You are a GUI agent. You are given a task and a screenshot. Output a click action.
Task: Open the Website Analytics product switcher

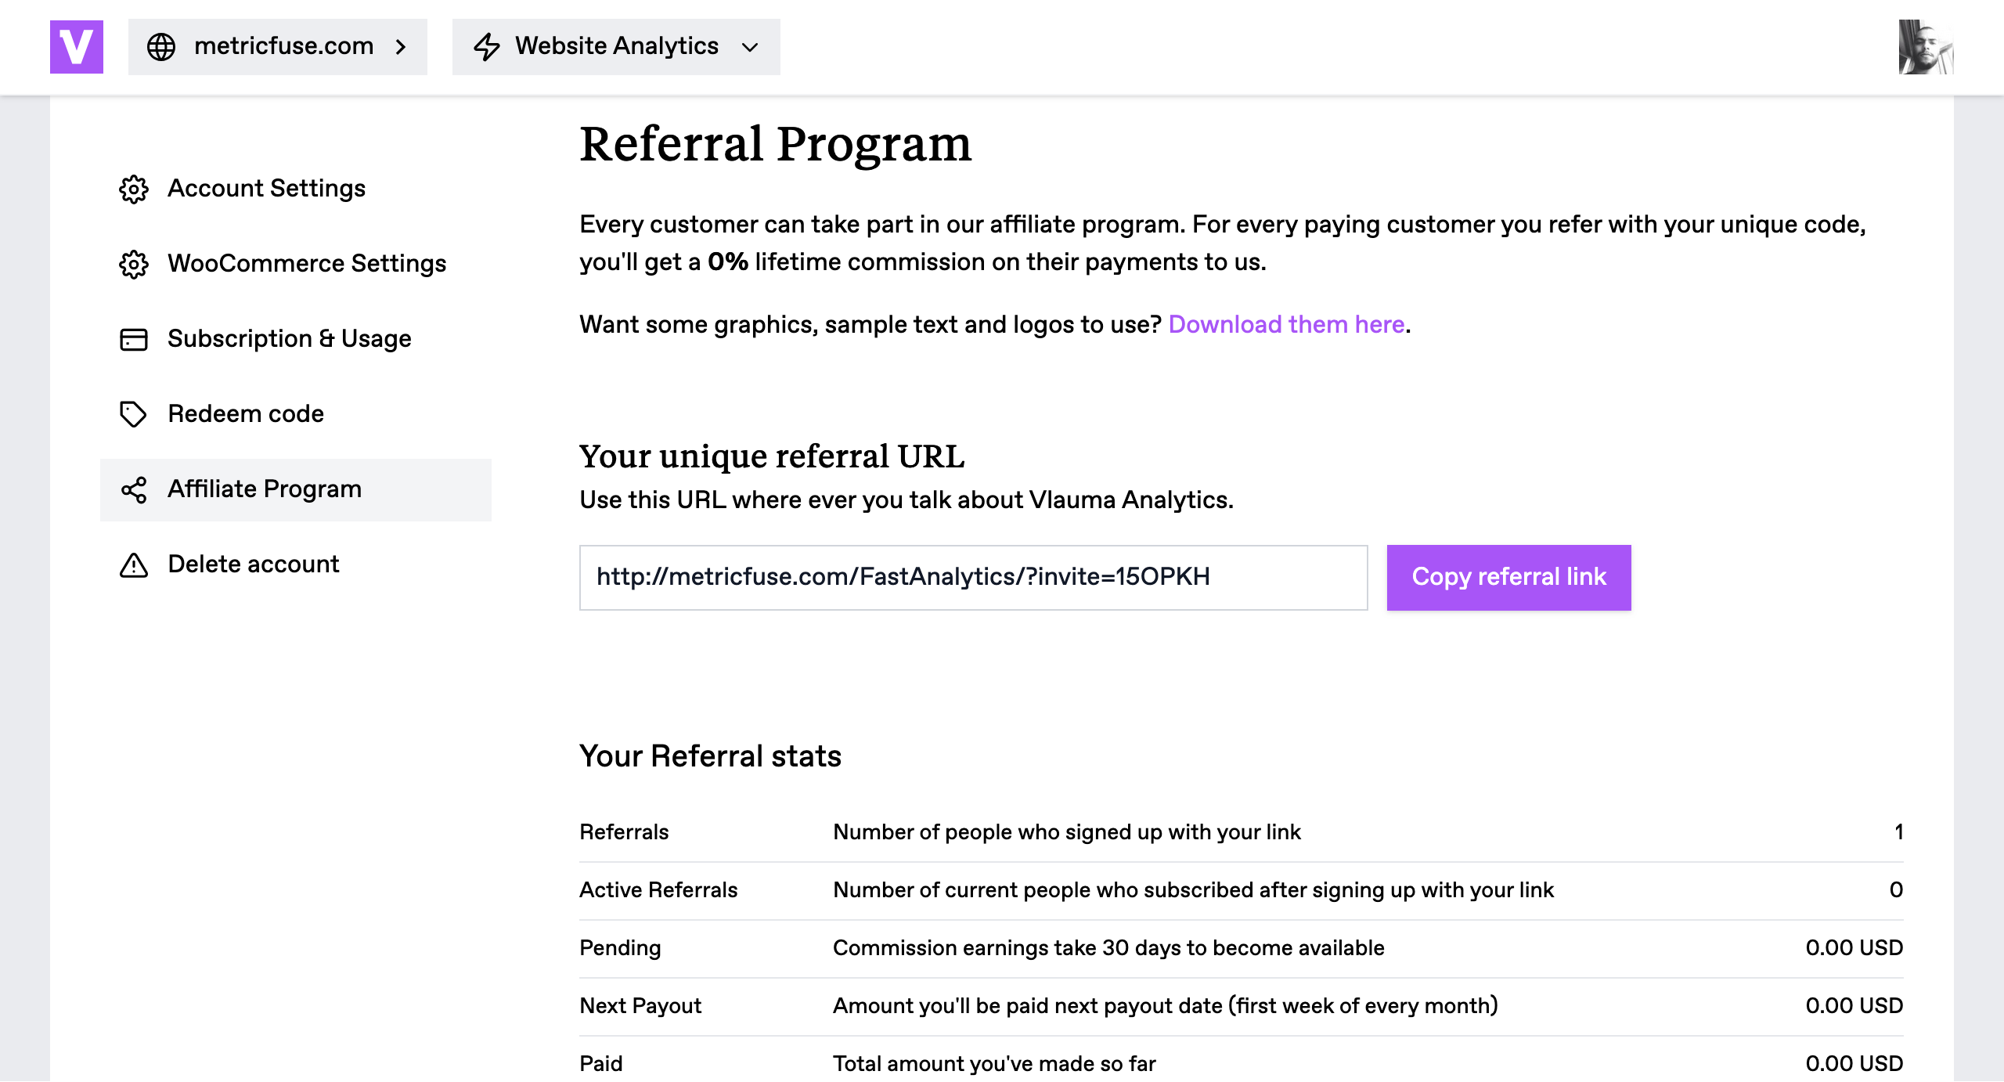(616, 47)
